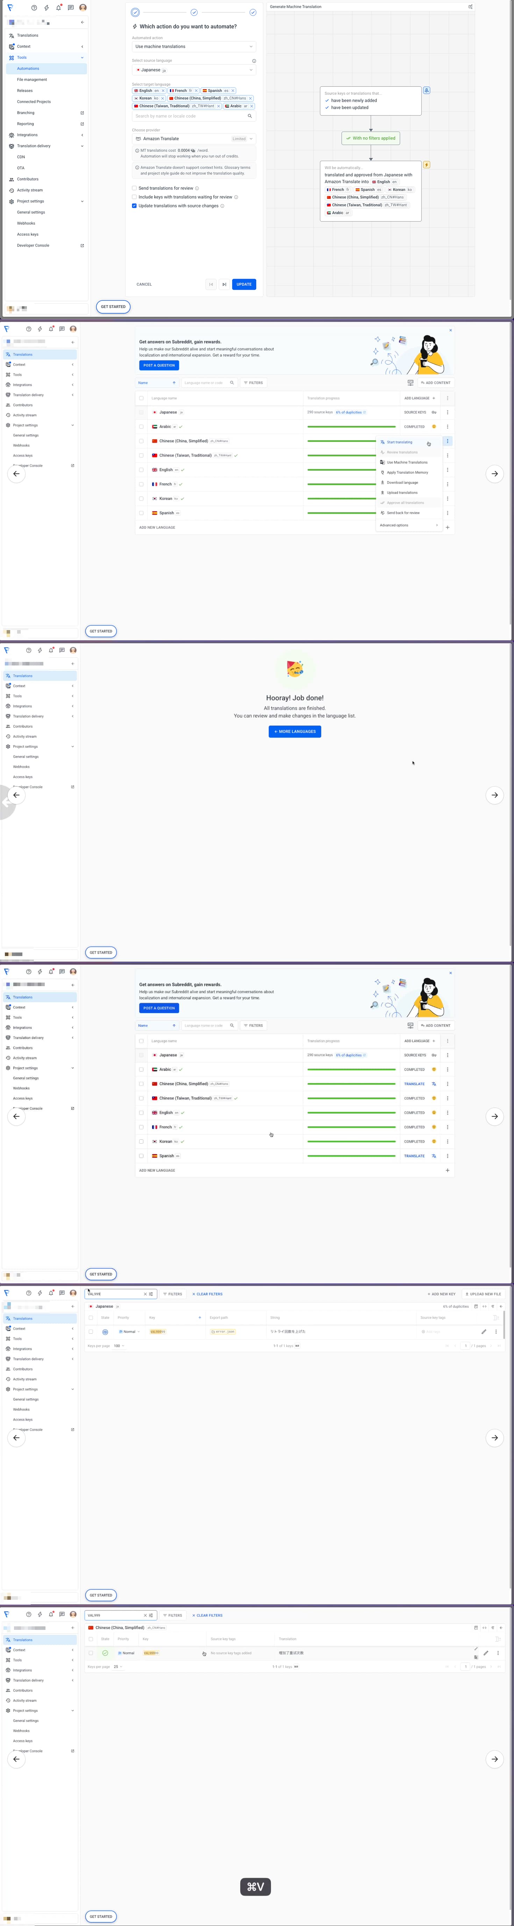Screen dimensions: 514x1926
Task: Go to the previous step using the skip-back icon
Action: click(x=211, y=284)
